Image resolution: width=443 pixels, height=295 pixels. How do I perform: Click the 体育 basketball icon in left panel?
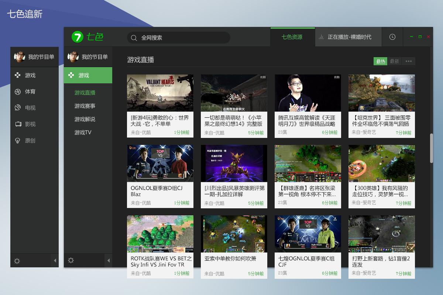pos(18,92)
